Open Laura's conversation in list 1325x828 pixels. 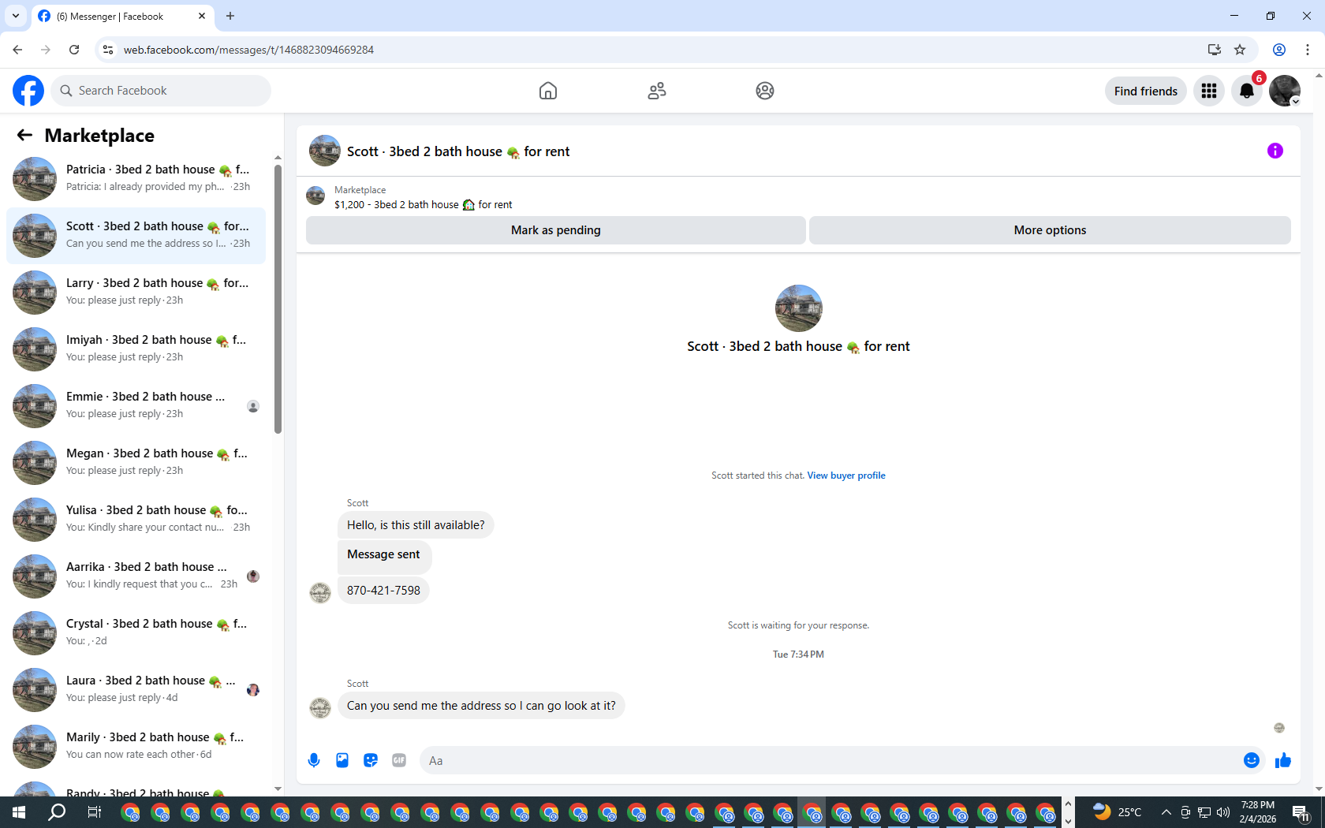136,689
